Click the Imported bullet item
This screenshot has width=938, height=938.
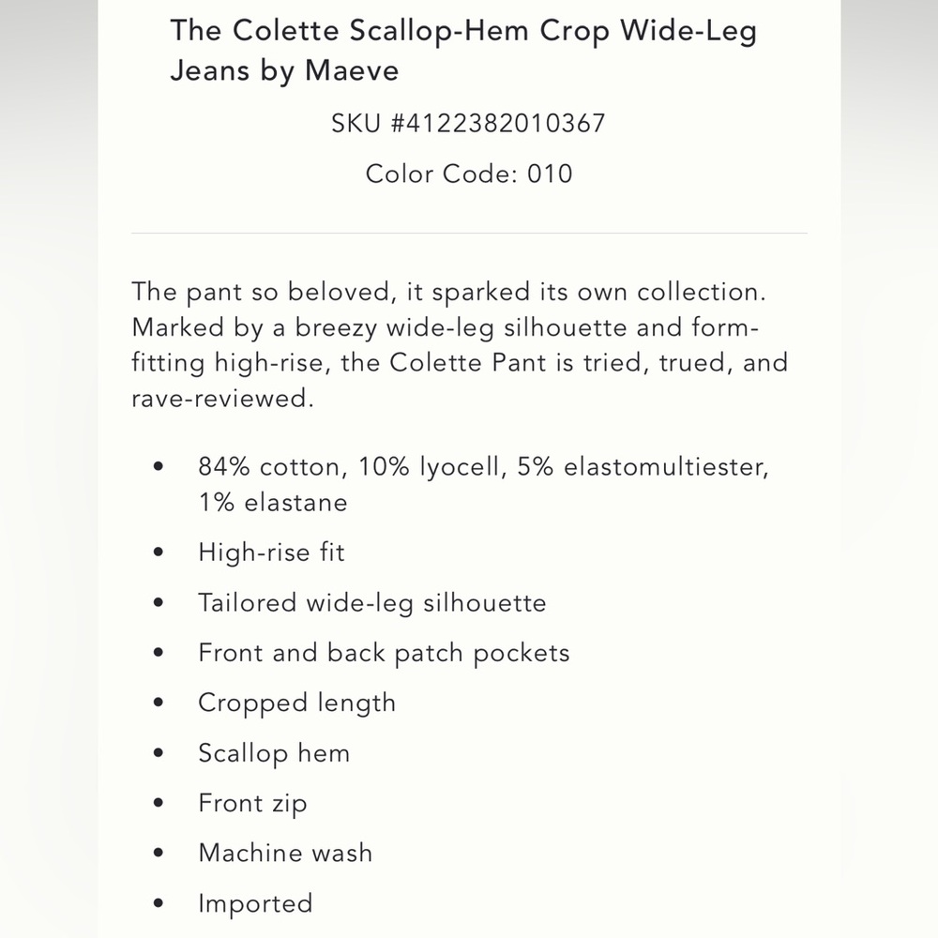coord(255,904)
